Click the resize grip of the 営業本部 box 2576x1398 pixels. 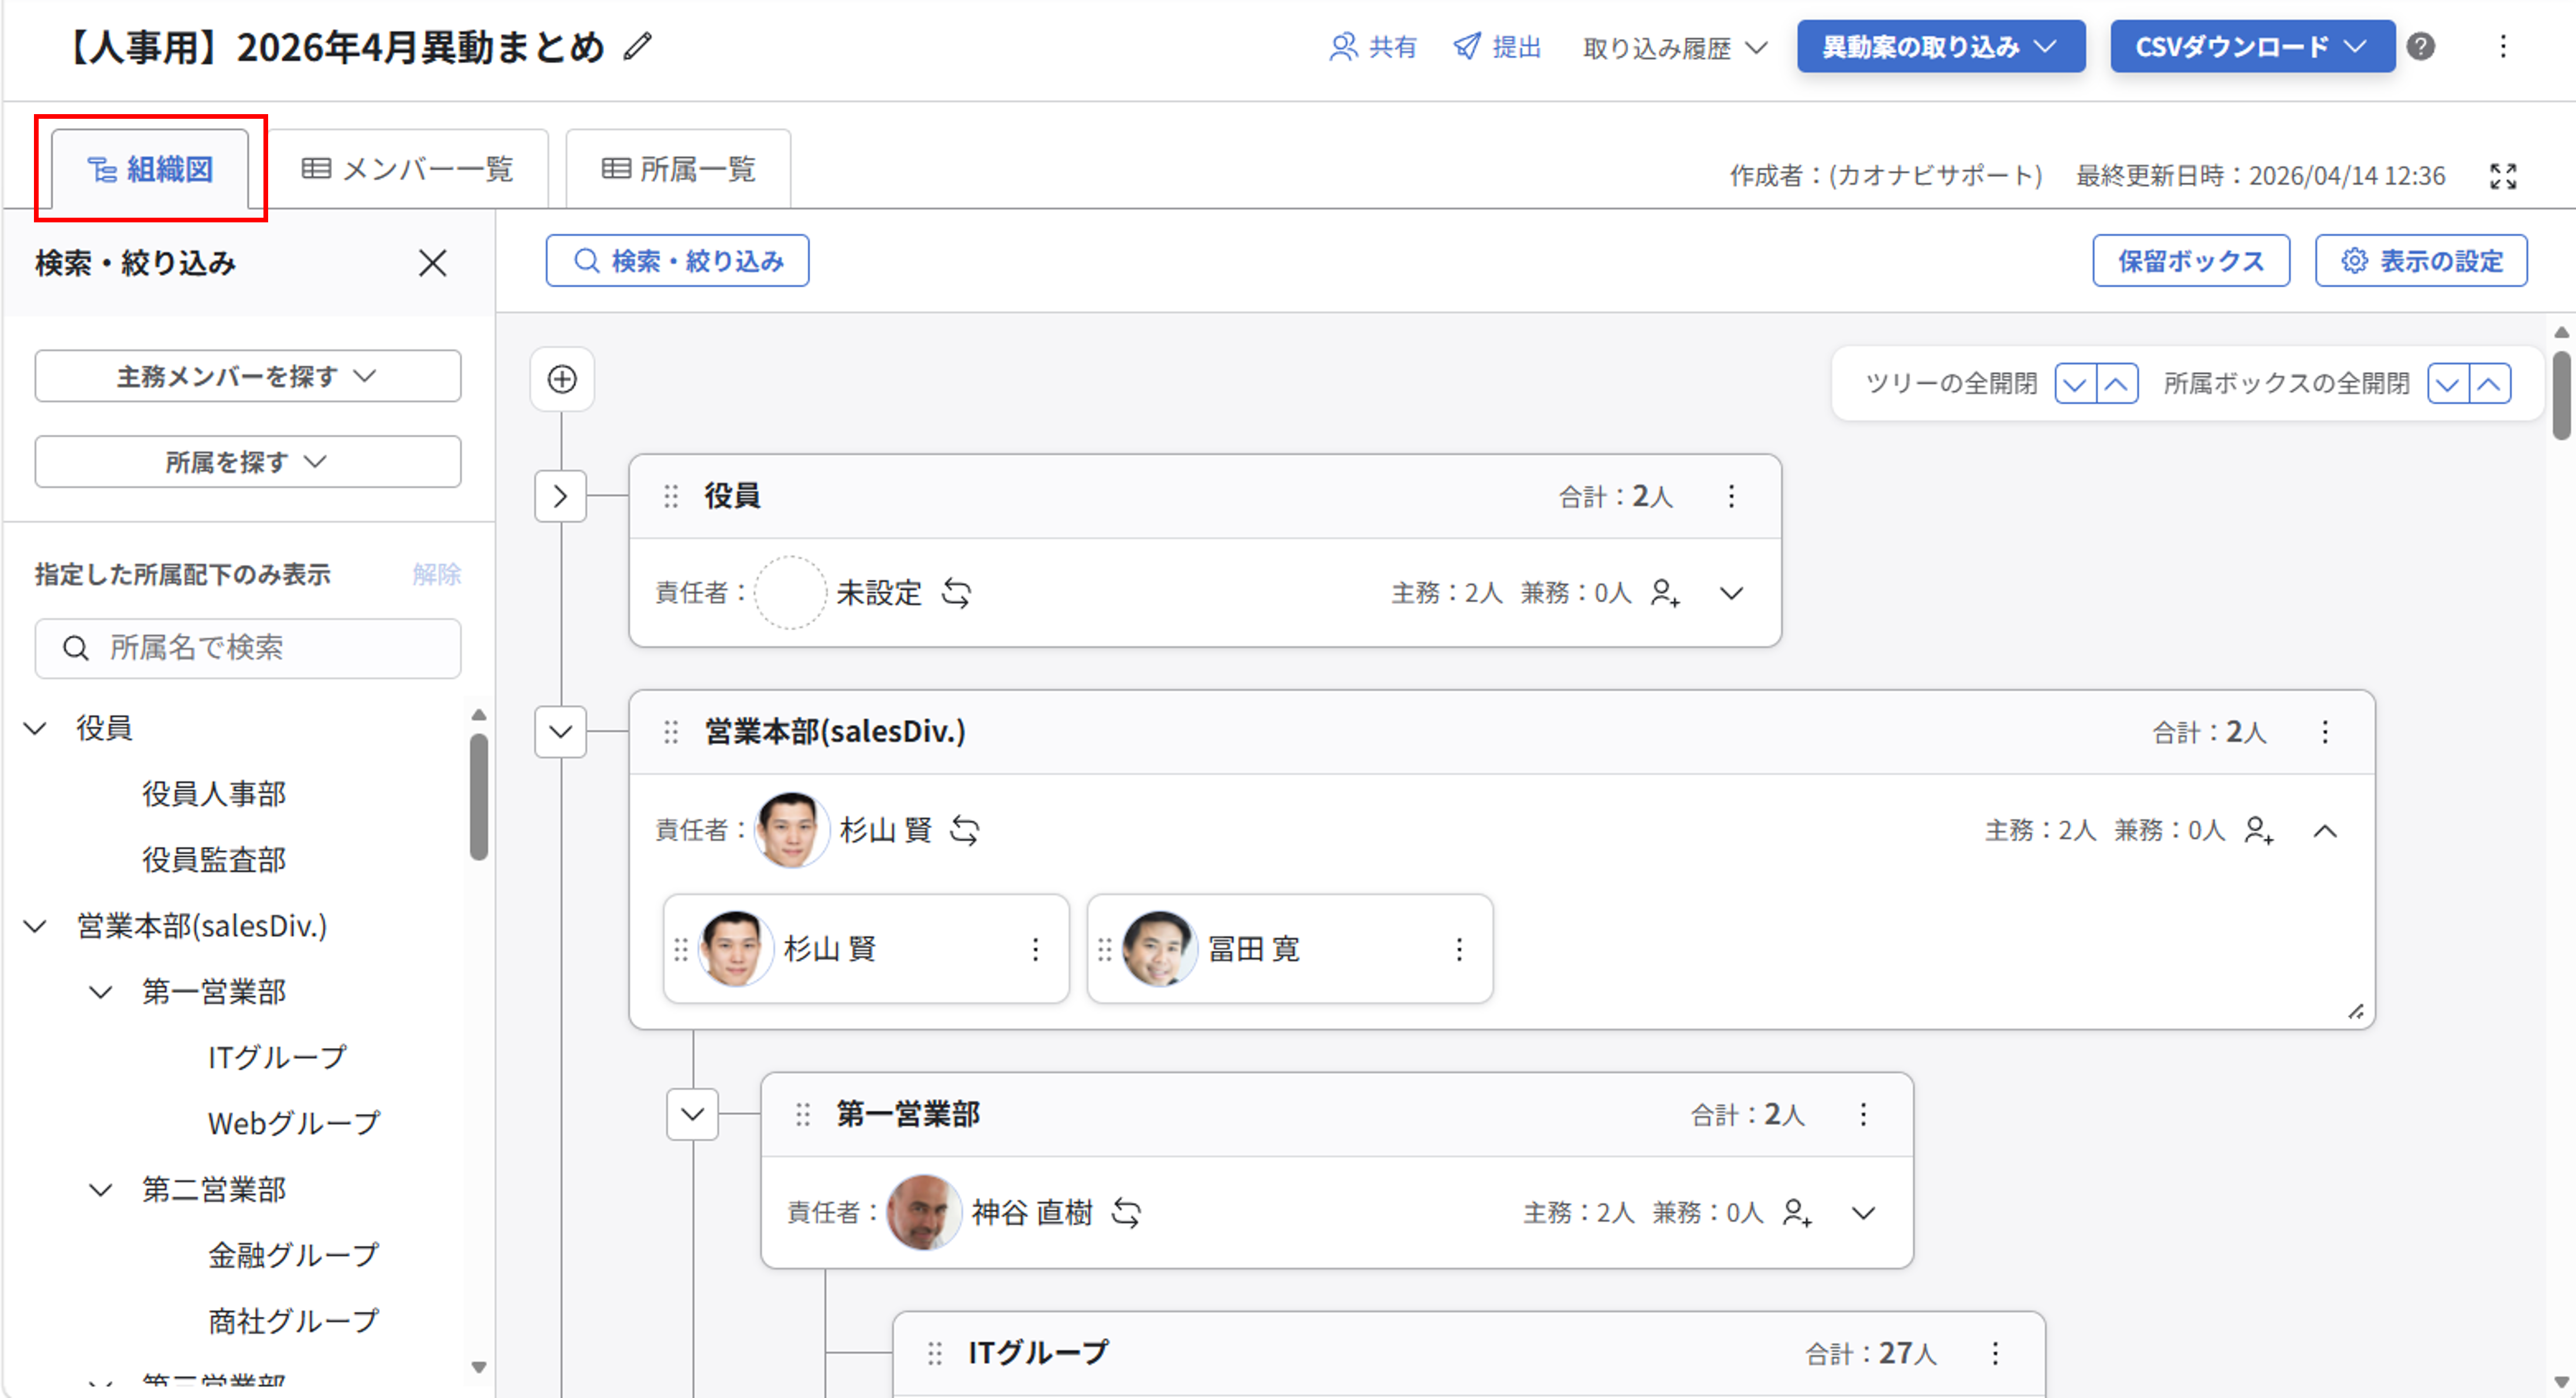2356,1011
